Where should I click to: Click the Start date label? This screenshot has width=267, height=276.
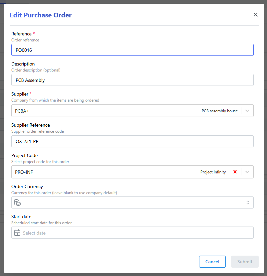coord(21,217)
